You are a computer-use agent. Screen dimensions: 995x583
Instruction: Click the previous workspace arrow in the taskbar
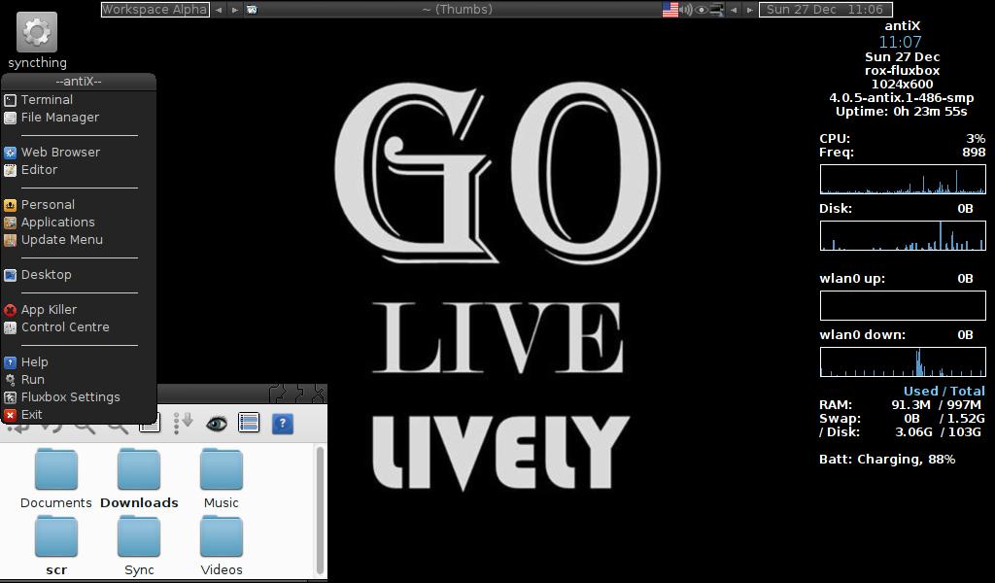point(219,9)
